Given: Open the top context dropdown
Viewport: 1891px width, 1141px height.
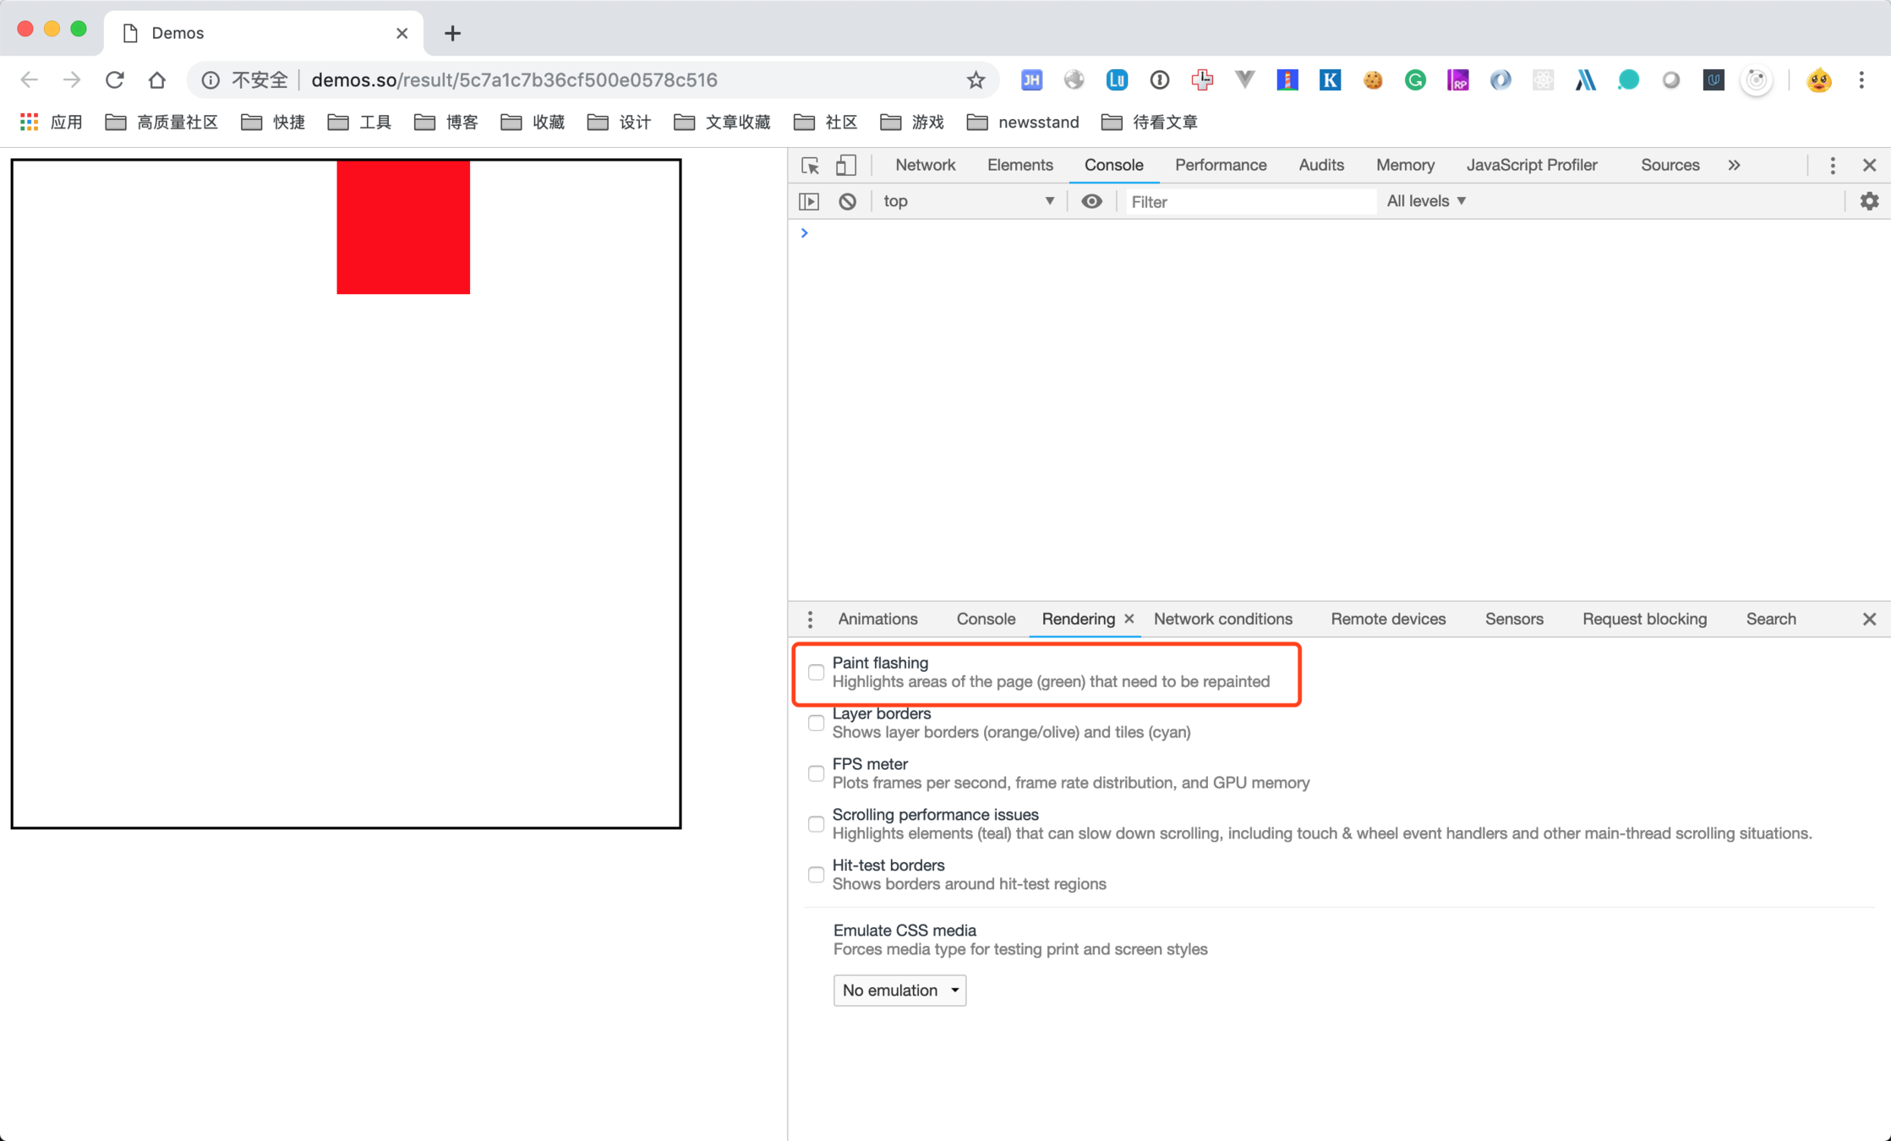Looking at the screenshot, I should tap(968, 201).
